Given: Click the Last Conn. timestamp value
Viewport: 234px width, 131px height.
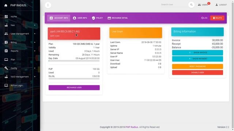Looking at the screenshot, I should 151,42.
